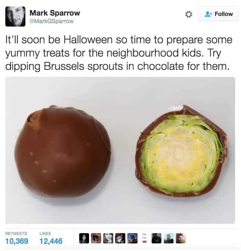The width and height of the screenshot is (241, 251).
Task: Click the Follow button
Action: (218, 14)
